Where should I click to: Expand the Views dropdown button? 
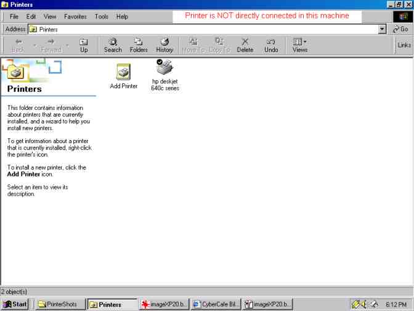pos(300,45)
